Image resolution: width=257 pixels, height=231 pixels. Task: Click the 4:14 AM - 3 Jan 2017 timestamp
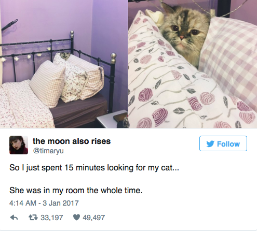[x=44, y=203]
